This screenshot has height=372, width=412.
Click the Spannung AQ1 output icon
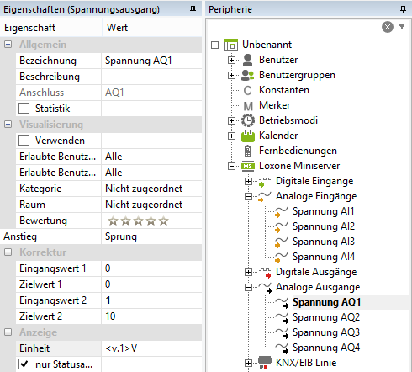click(282, 303)
